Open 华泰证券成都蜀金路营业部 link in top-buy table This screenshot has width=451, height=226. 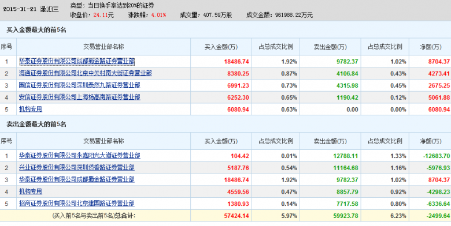[77, 61]
